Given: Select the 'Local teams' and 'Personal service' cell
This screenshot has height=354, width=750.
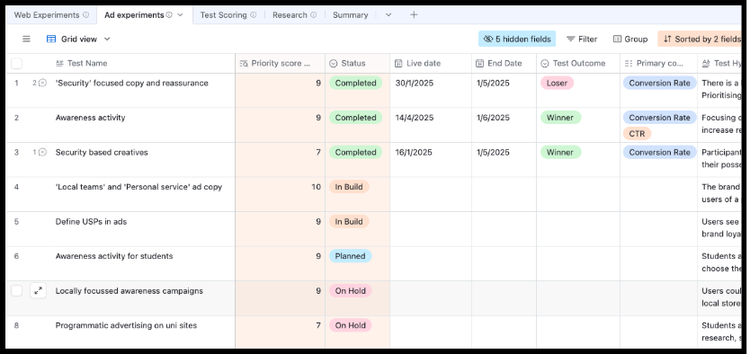Looking at the screenshot, I should coord(144,194).
